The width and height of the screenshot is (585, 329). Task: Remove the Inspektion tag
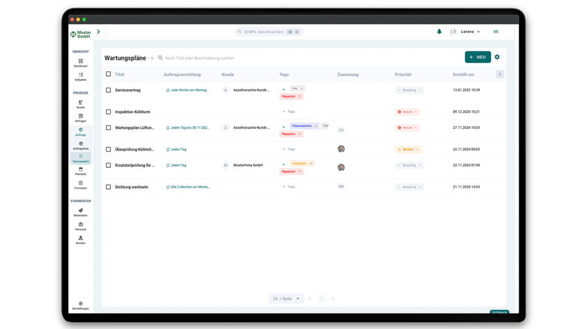coord(311,163)
